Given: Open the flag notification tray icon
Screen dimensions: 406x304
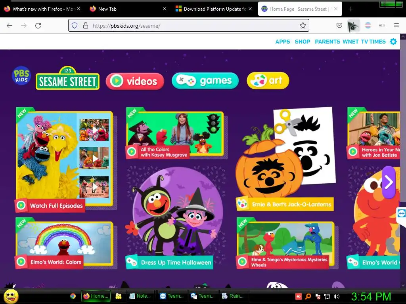Looking at the screenshot, I should click(318, 296).
